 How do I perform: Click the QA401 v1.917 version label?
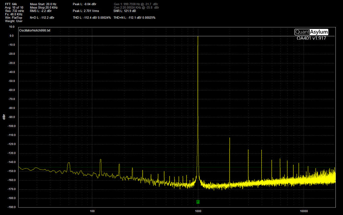click(x=311, y=38)
